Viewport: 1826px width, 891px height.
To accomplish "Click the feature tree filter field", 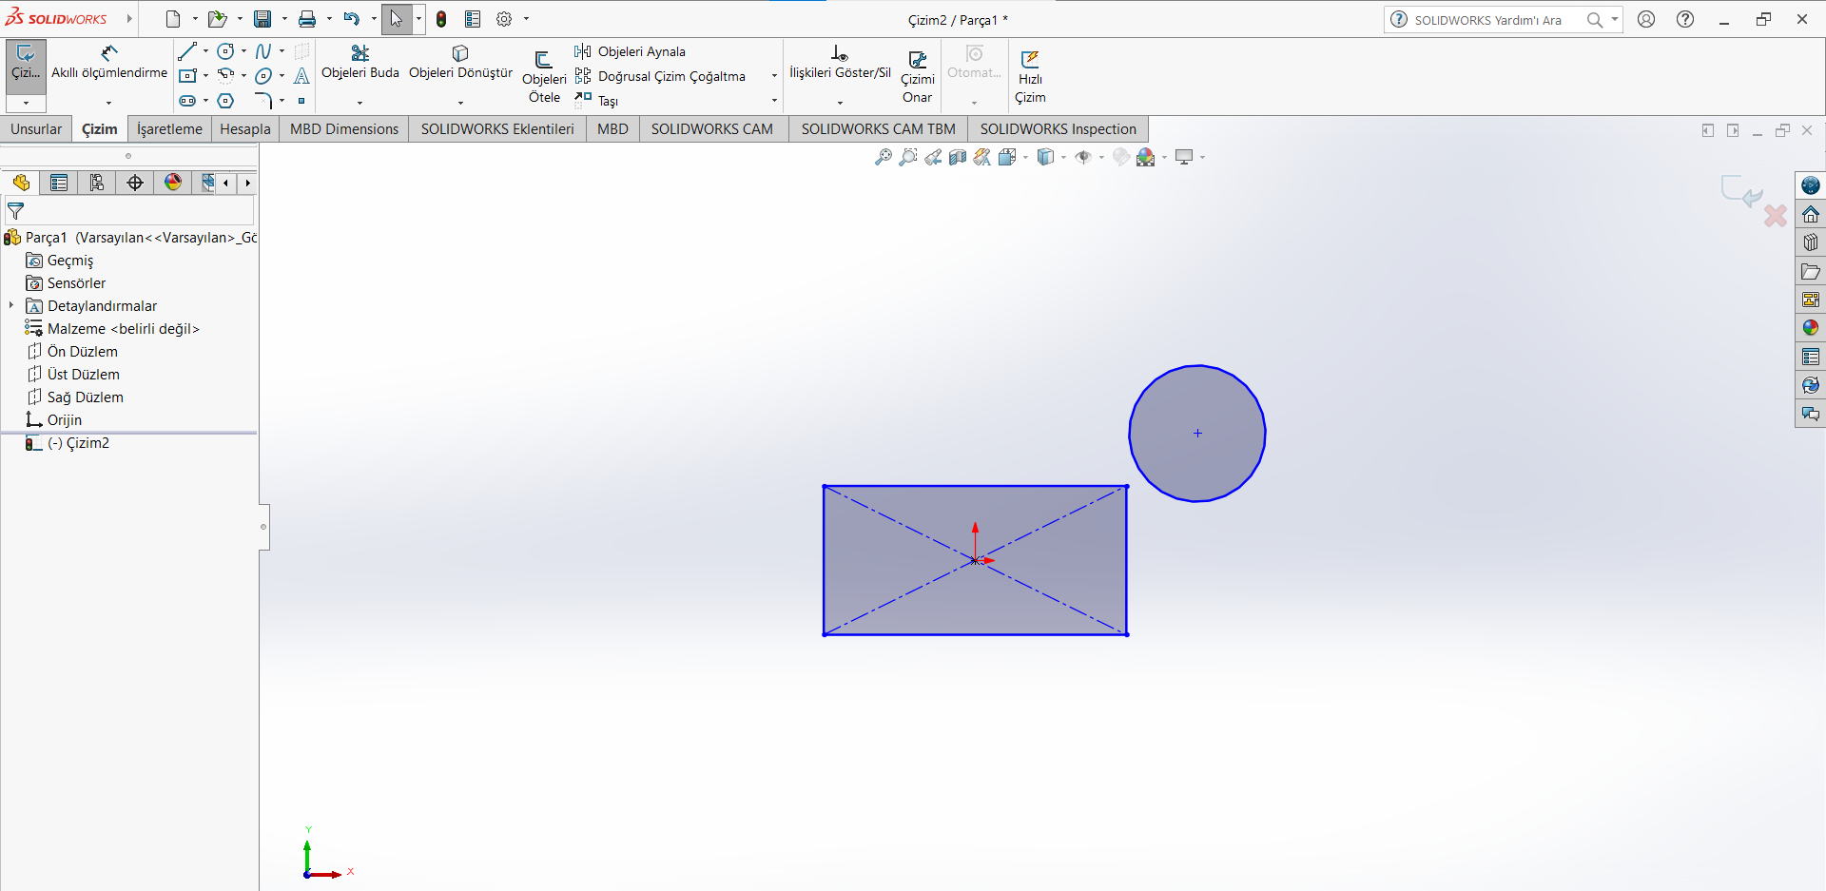I will pyautogui.click(x=129, y=211).
